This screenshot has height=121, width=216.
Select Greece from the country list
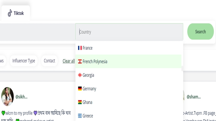tap(87, 116)
